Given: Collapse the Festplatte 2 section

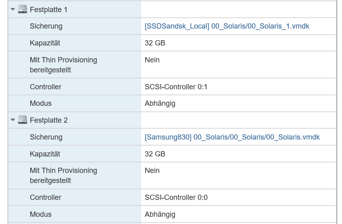Looking at the screenshot, I should pos(13,120).
